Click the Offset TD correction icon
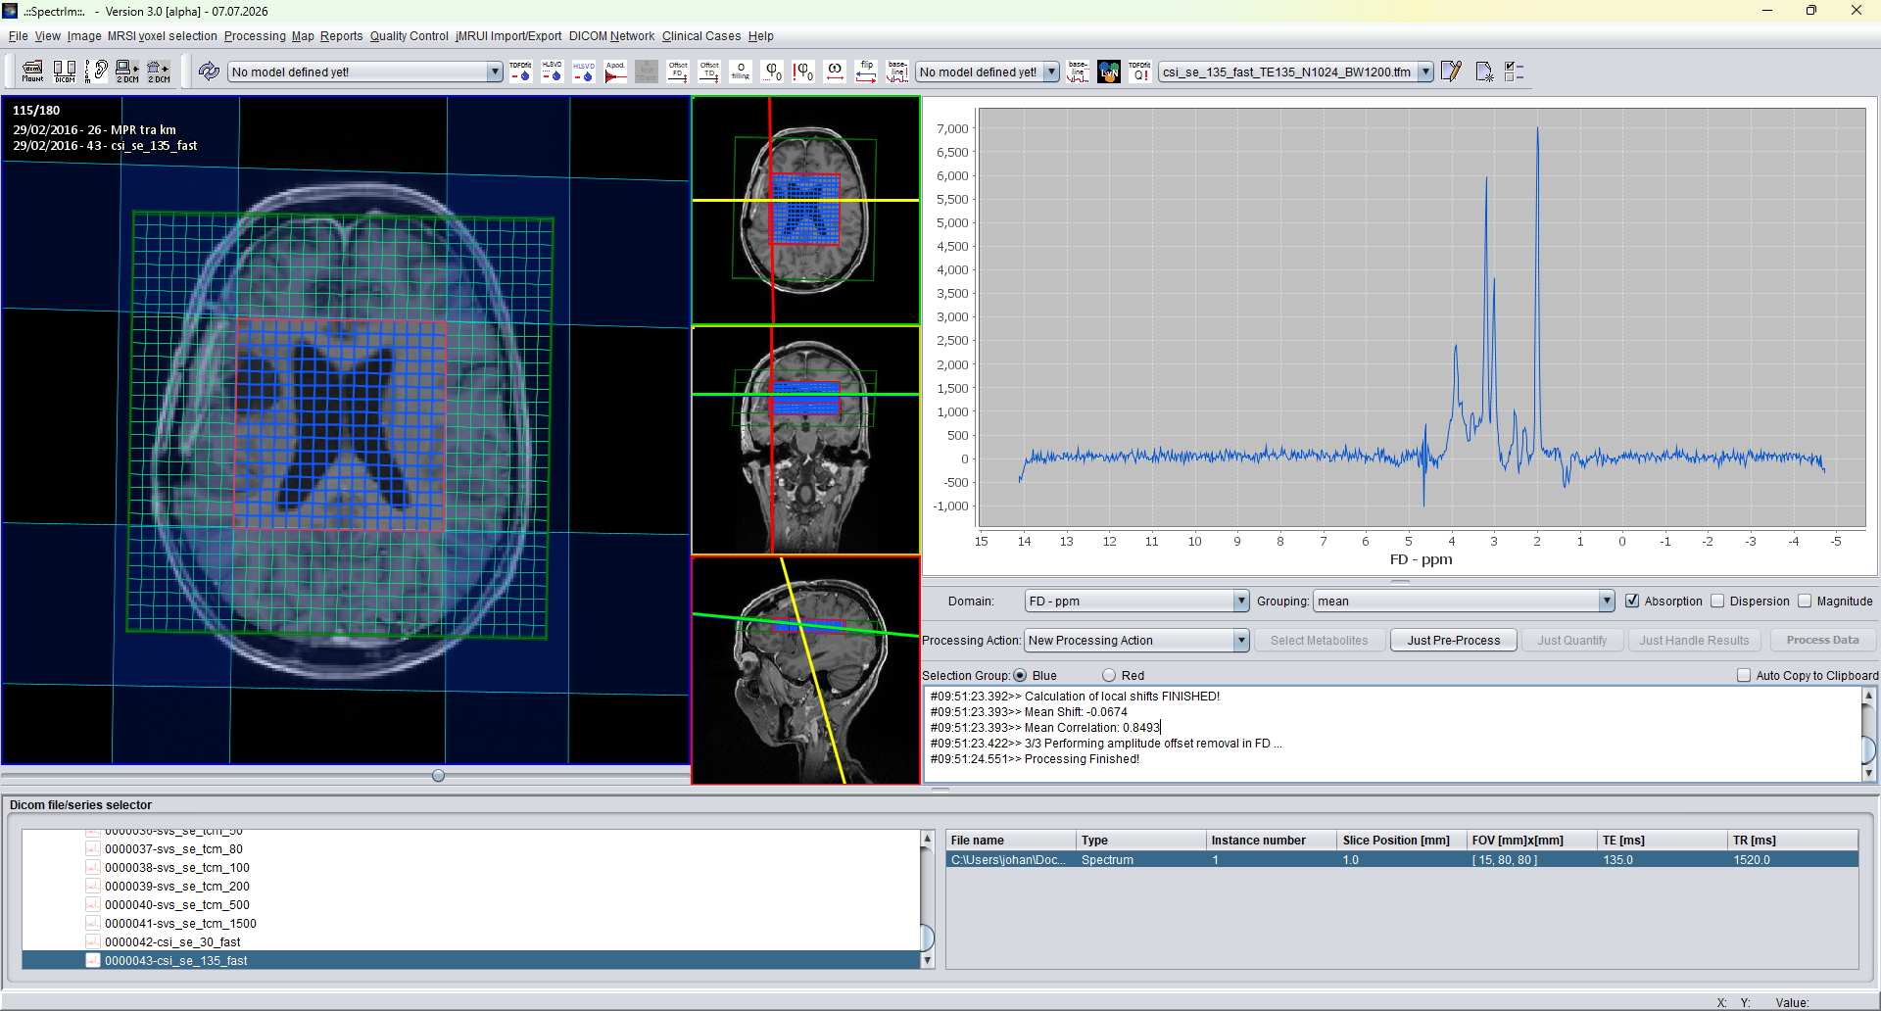 coord(709,72)
